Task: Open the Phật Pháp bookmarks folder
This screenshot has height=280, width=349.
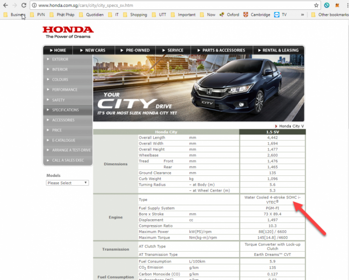Action: (x=62, y=15)
